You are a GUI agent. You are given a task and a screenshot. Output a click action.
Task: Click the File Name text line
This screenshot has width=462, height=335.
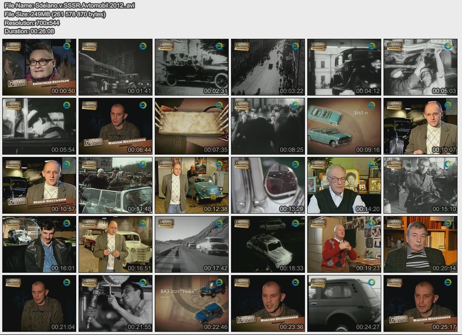(x=69, y=5)
